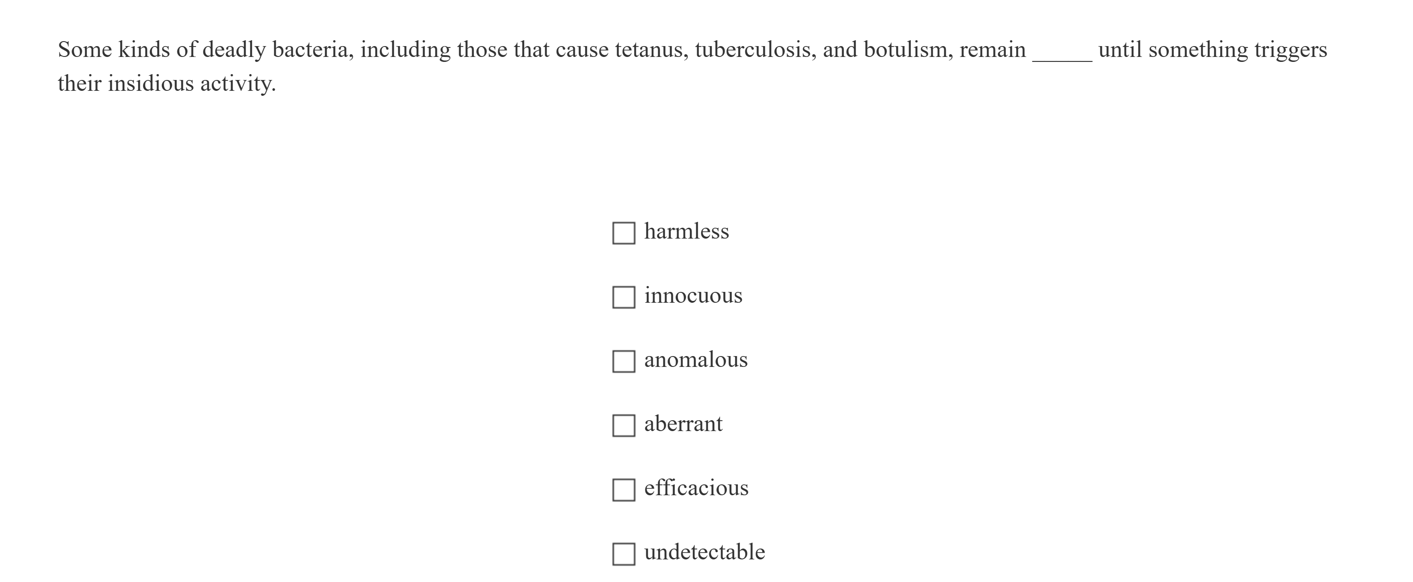Click the innocuous answer text
The height and width of the screenshot is (582, 1413).
coord(693,296)
